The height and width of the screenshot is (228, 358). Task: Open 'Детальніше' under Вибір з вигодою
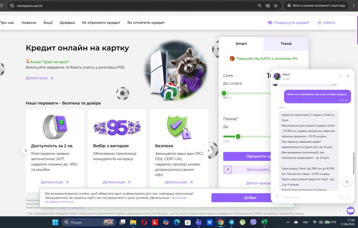coord(117,182)
